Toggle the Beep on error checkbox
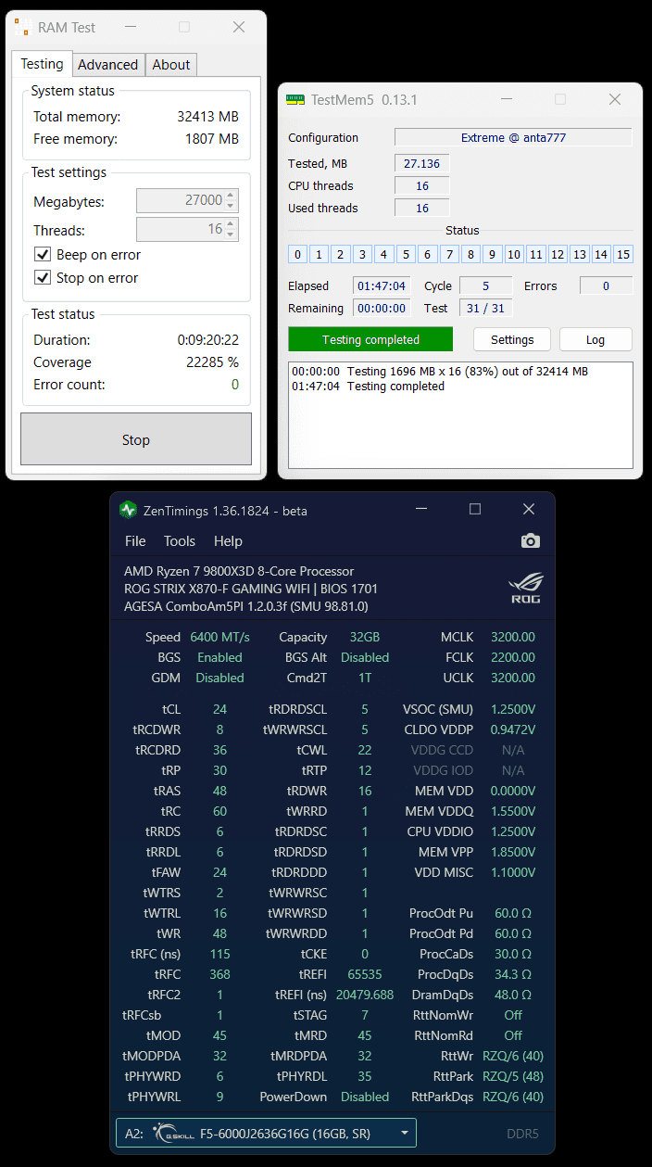Screen dimensions: 652x1167 pyautogui.click(x=42, y=255)
